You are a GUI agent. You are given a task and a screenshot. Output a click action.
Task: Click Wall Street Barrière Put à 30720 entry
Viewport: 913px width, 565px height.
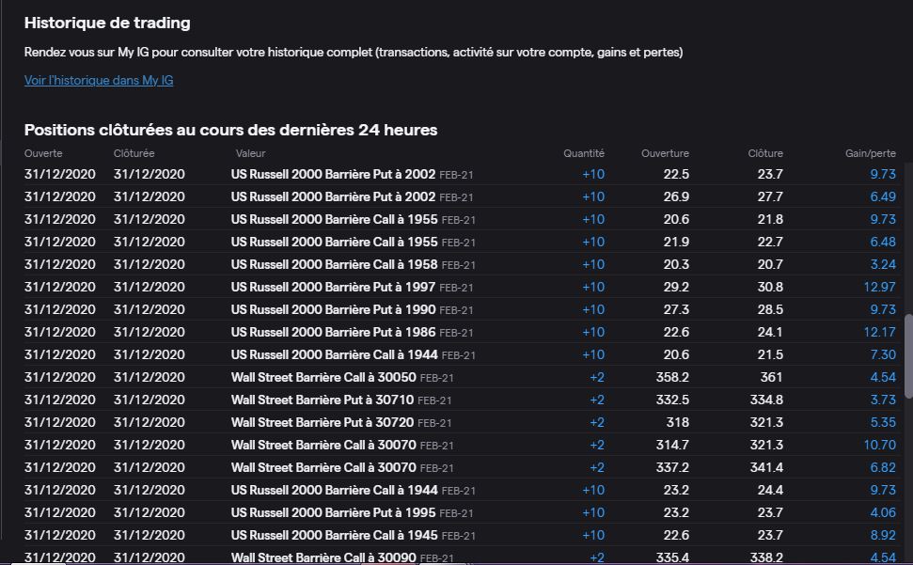click(x=322, y=422)
